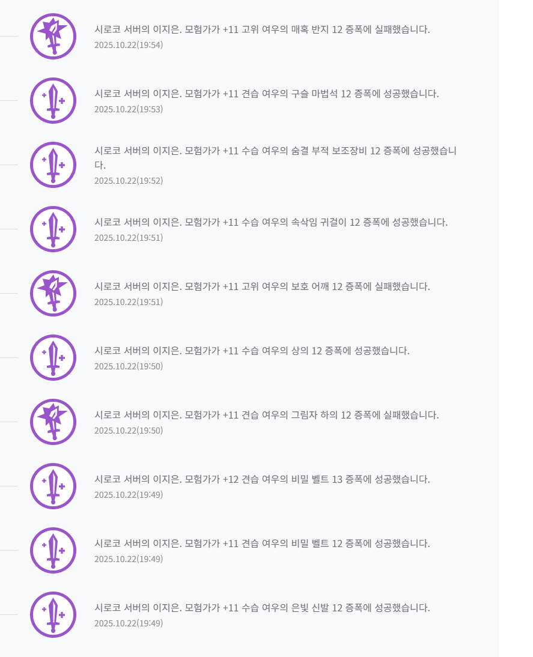Open the 속삭임 귀걸이 12 증폭 message
The height and width of the screenshot is (657, 533).
[270, 222]
